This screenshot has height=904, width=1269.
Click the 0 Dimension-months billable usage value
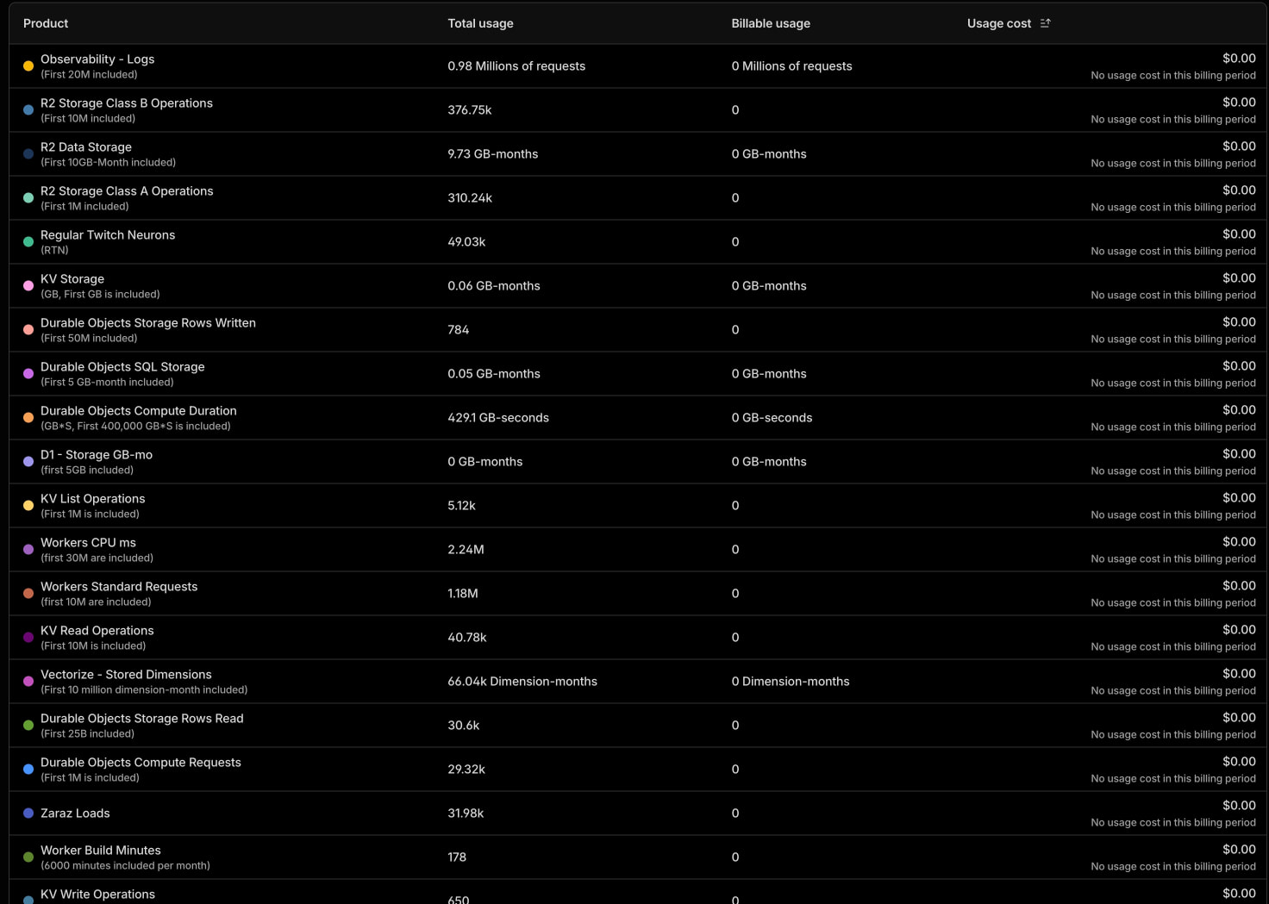(x=791, y=682)
